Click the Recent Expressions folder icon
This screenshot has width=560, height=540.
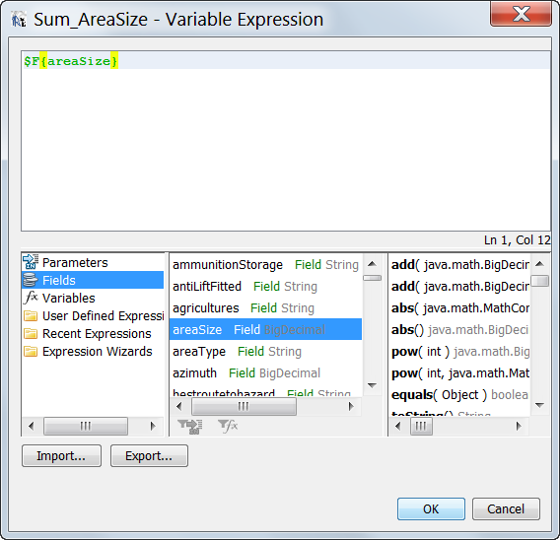click(x=31, y=334)
